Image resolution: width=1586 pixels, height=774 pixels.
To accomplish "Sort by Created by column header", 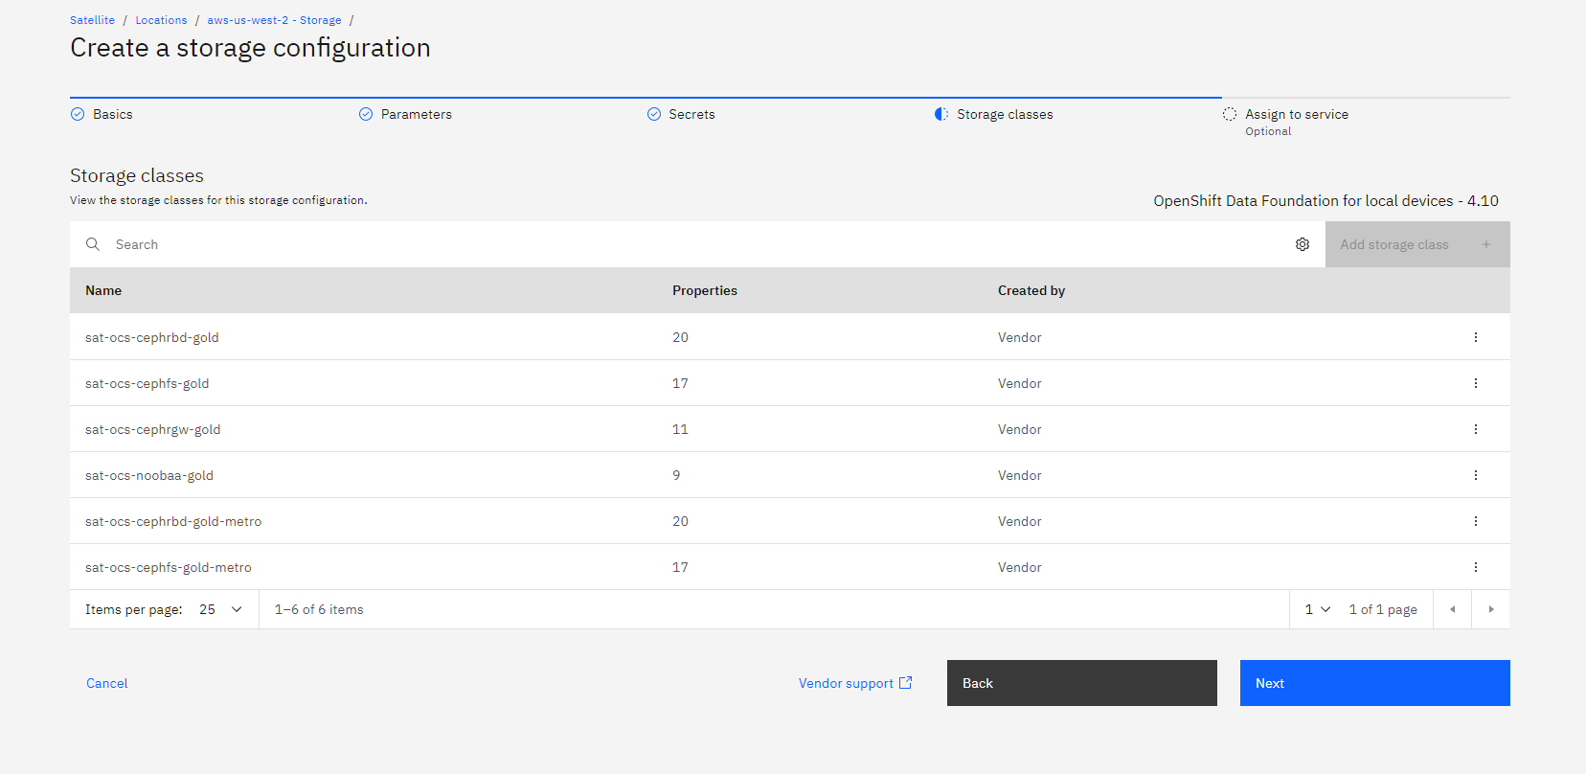I will 1031,290.
